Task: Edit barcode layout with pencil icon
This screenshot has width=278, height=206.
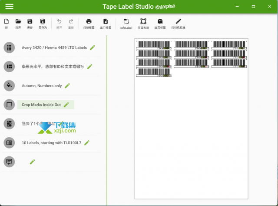Action: pos(90,67)
